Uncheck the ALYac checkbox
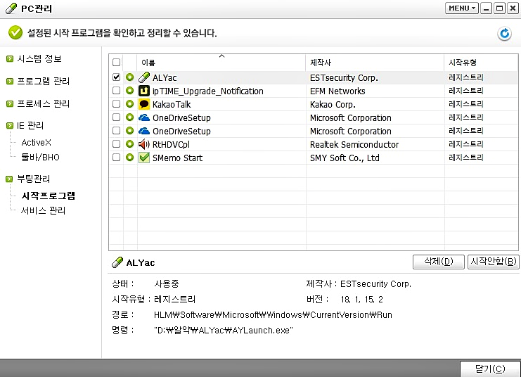The width and height of the screenshot is (521, 377). [x=116, y=77]
